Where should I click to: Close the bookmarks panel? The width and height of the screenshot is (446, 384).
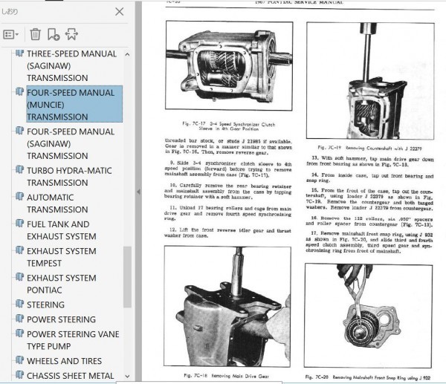(x=120, y=12)
